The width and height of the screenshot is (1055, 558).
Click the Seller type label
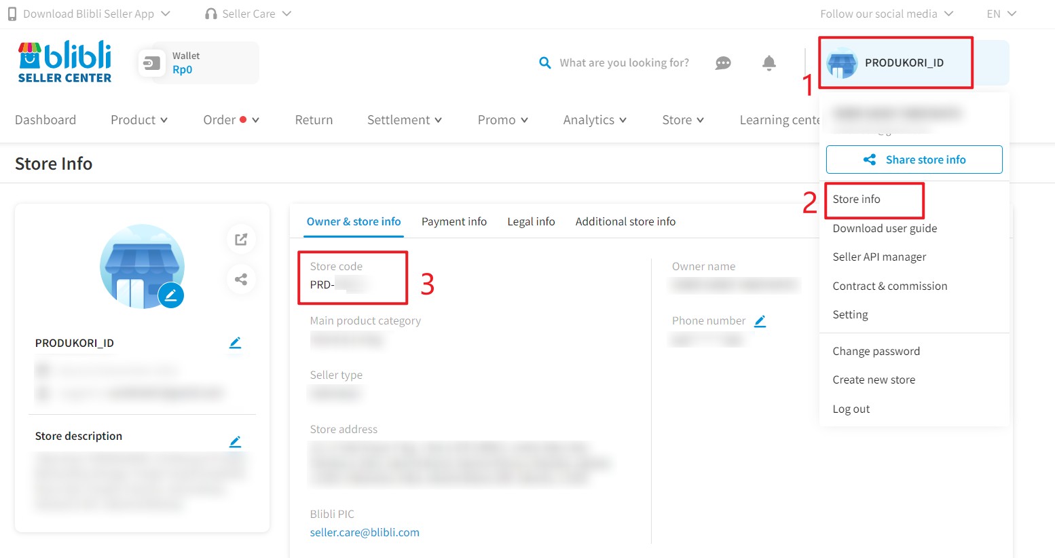click(336, 375)
